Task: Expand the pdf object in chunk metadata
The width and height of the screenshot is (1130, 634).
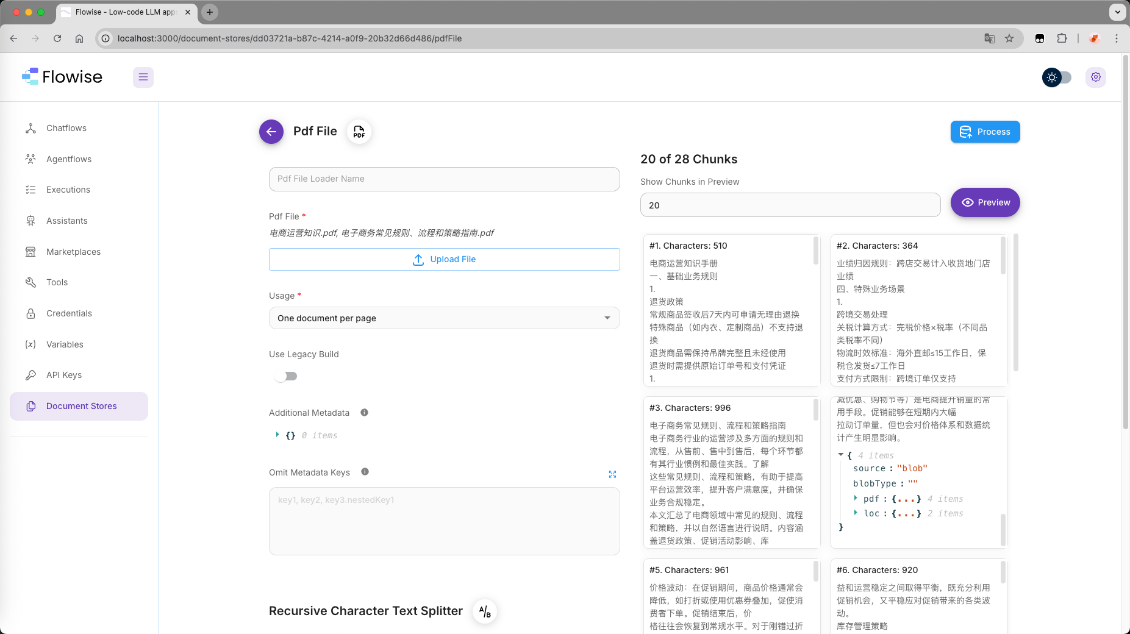Action: tap(857, 498)
